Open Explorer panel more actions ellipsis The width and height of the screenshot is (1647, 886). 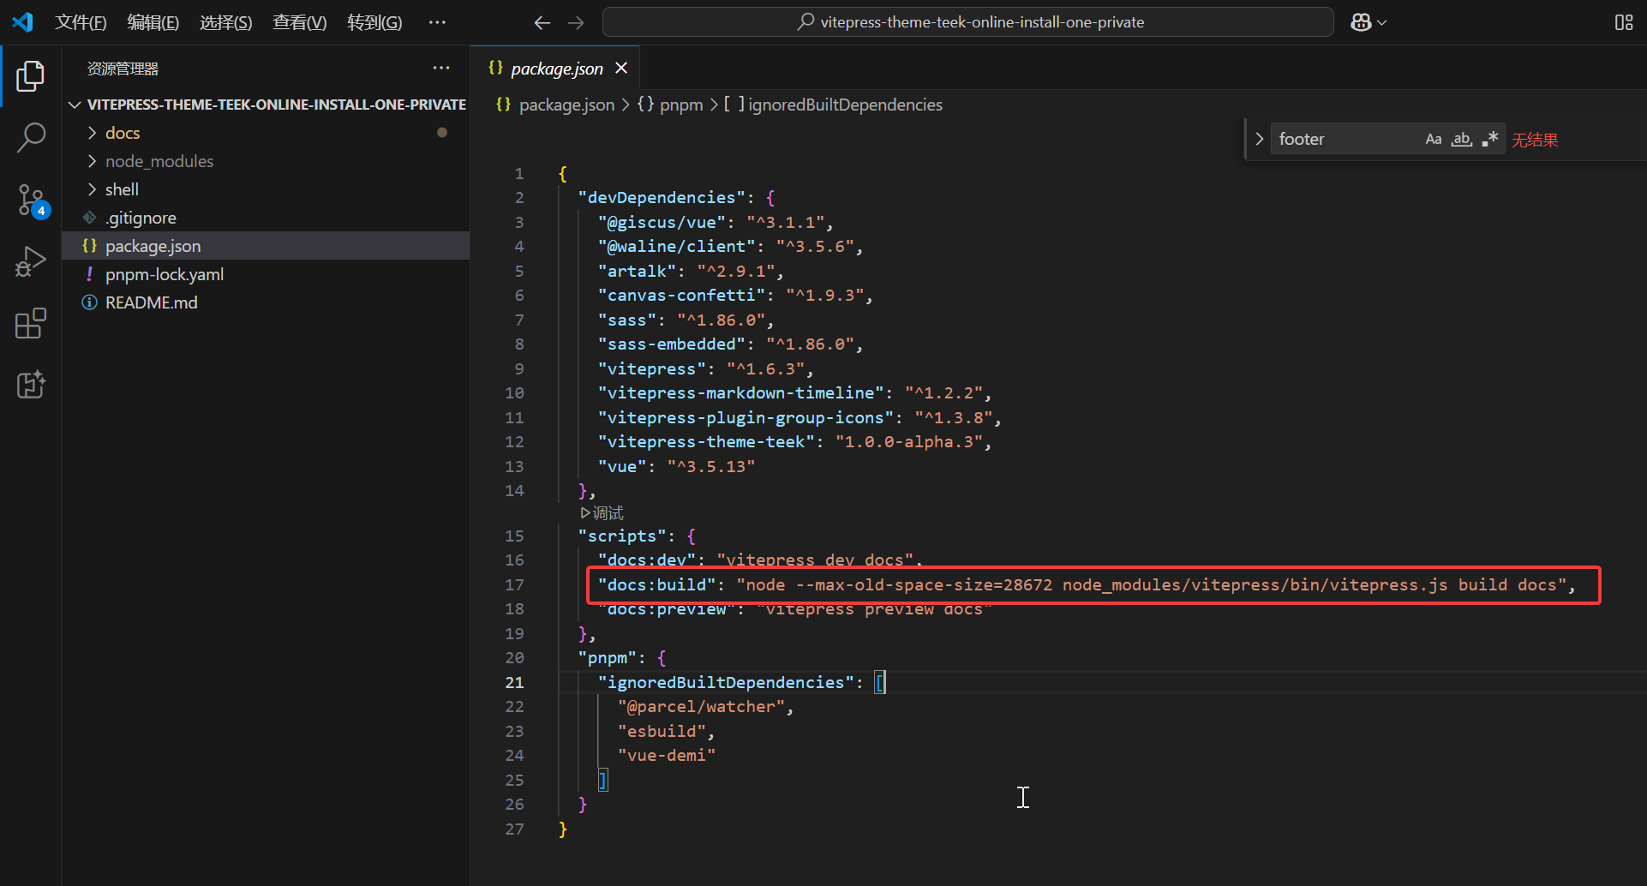pyautogui.click(x=441, y=68)
